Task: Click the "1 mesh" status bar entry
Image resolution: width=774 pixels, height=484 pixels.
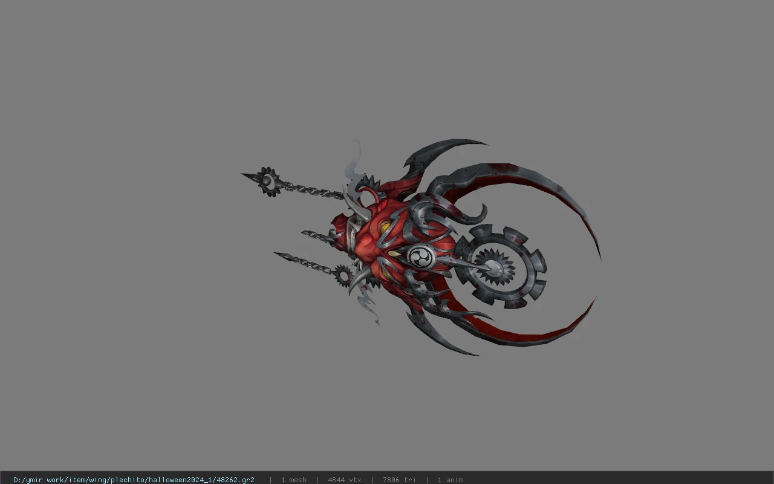Action: (293, 480)
